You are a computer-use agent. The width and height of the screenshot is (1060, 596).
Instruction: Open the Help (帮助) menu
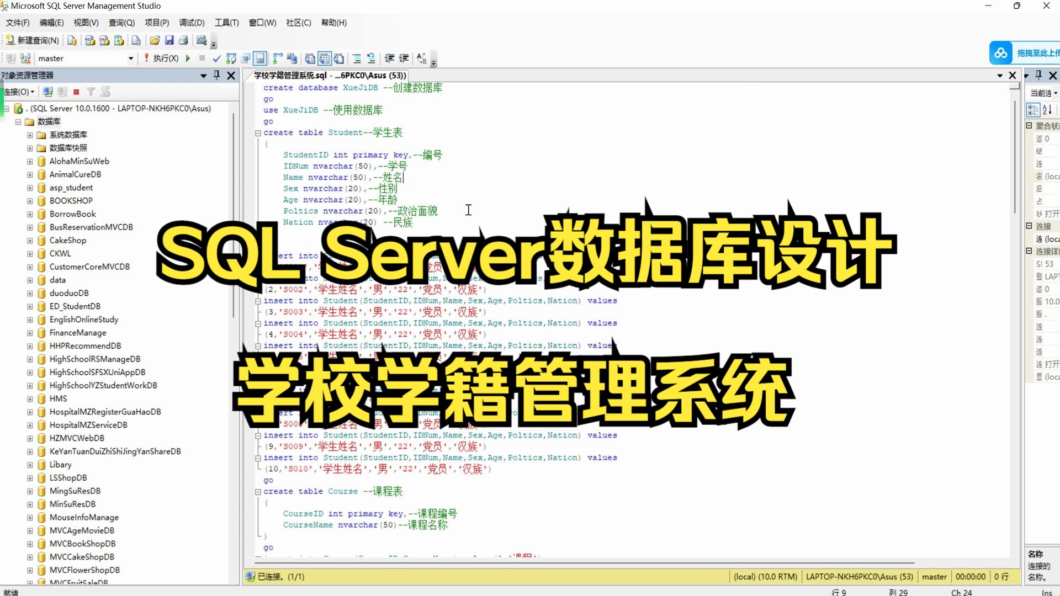click(334, 23)
